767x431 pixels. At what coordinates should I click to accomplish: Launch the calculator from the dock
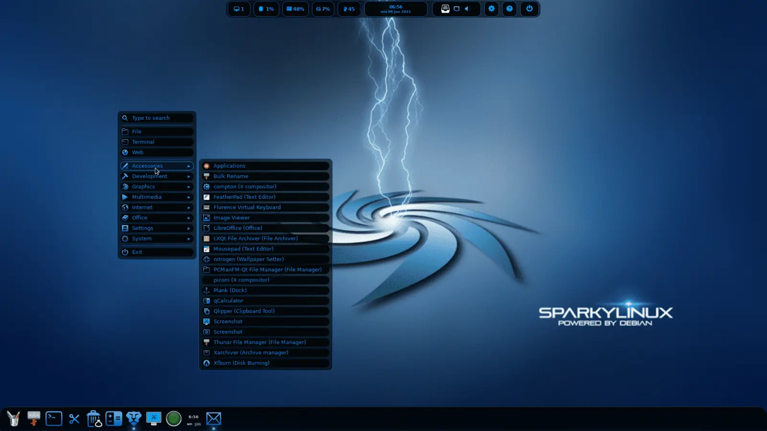point(114,418)
